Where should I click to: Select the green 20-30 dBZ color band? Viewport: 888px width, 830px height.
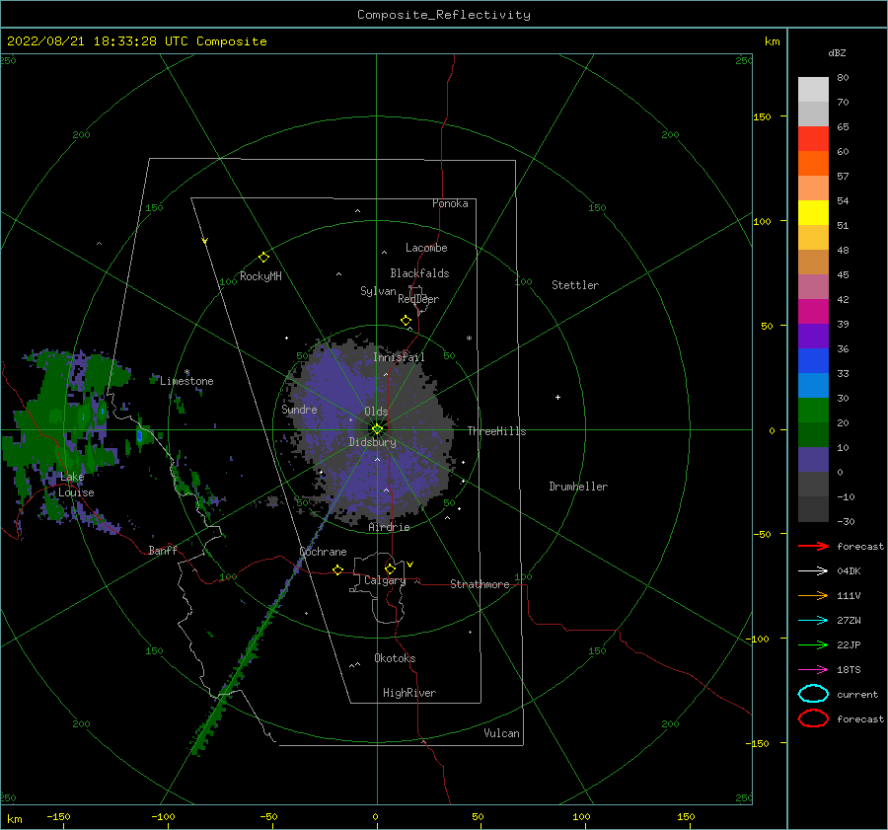click(x=813, y=410)
